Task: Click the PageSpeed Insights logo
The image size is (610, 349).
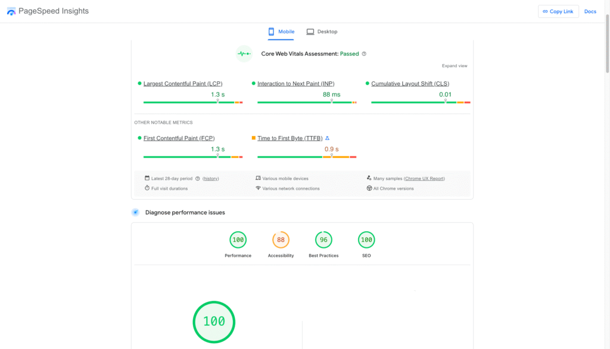Action: 12,11
